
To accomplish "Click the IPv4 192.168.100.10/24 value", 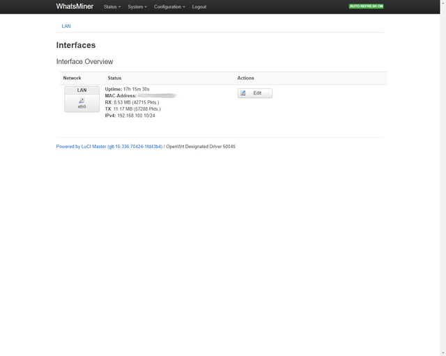I will click(136, 115).
